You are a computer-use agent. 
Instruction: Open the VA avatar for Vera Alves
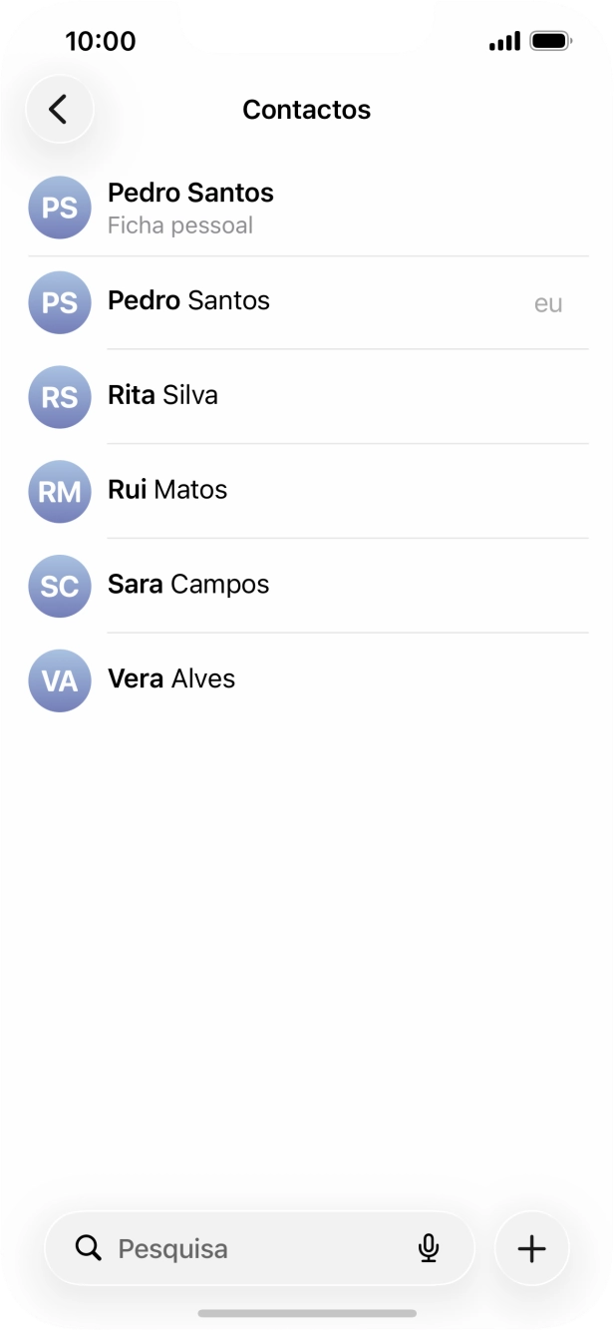click(x=59, y=680)
